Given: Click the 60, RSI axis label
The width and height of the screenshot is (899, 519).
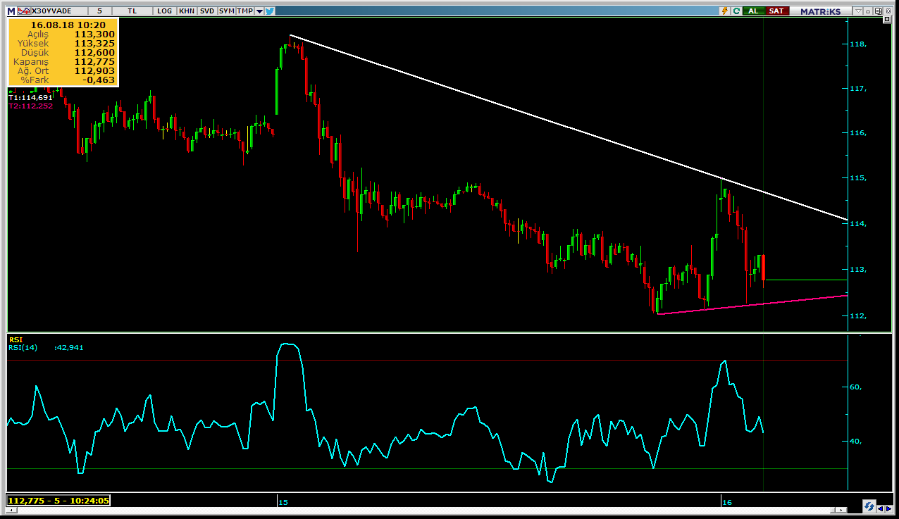Looking at the screenshot, I should [855, 387].
